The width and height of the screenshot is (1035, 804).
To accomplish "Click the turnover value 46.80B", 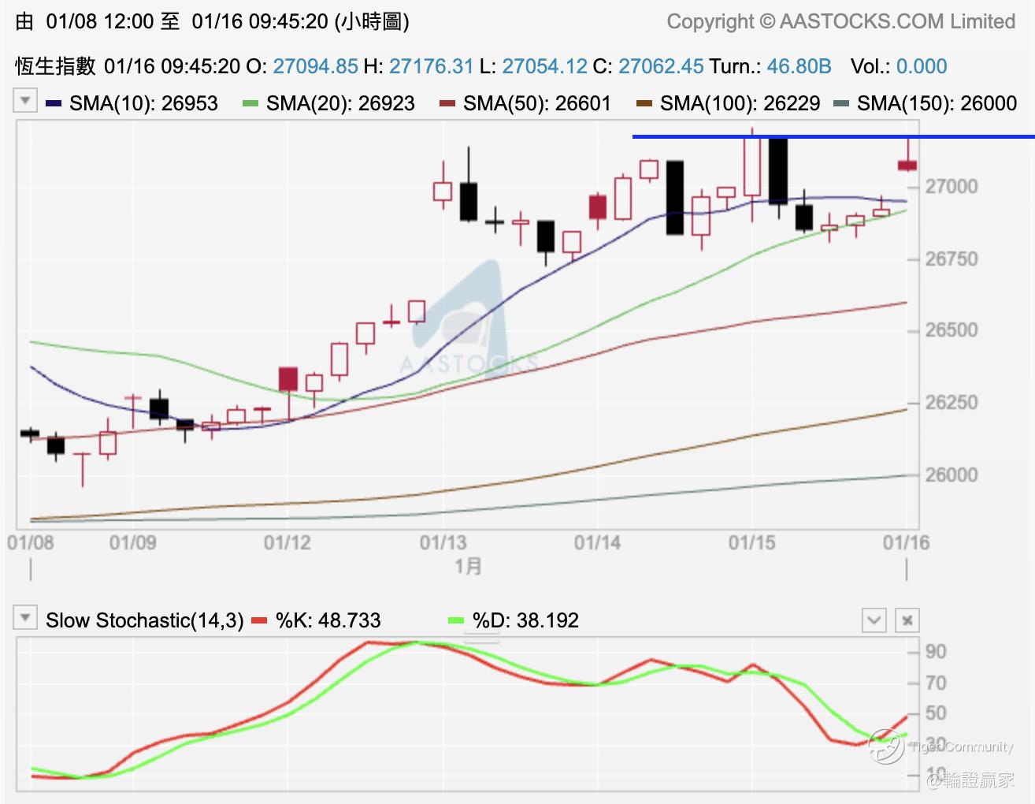I will click(799, 65).
